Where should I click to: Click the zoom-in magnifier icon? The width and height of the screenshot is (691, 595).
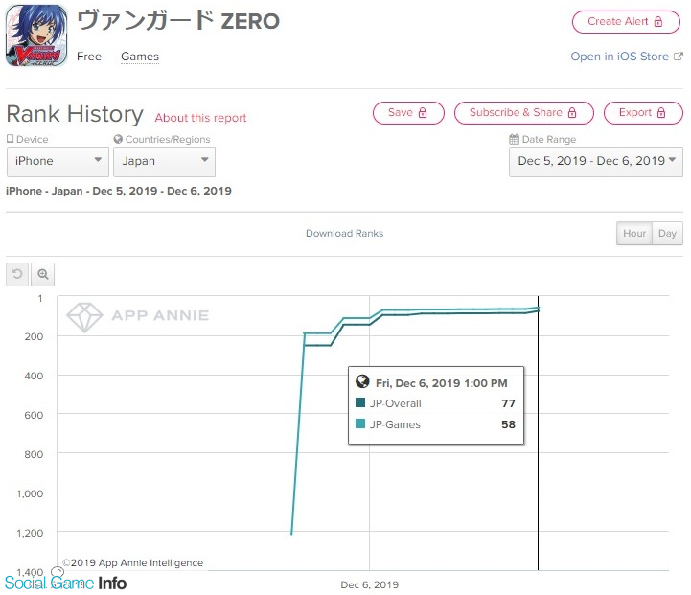pos(43,274)
